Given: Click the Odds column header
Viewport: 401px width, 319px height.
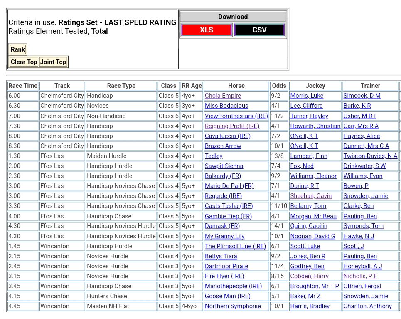Looking at the screenshot, I should pos(279,86).
